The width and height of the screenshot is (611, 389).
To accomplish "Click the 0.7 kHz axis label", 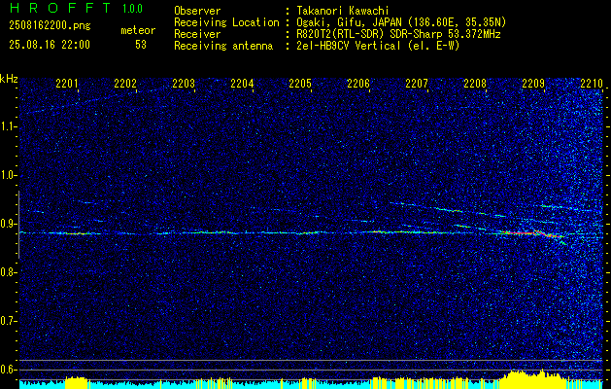I will [x=8, y=321].
